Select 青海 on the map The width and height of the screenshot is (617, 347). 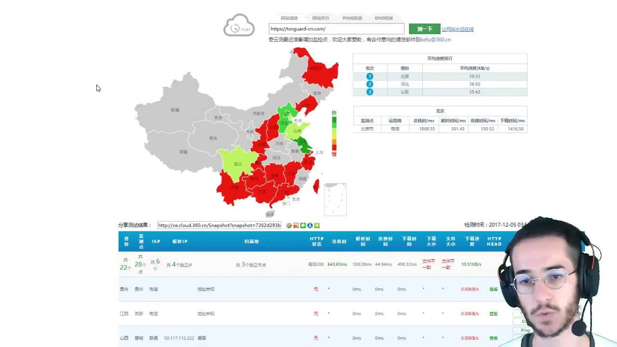point(213,138)
